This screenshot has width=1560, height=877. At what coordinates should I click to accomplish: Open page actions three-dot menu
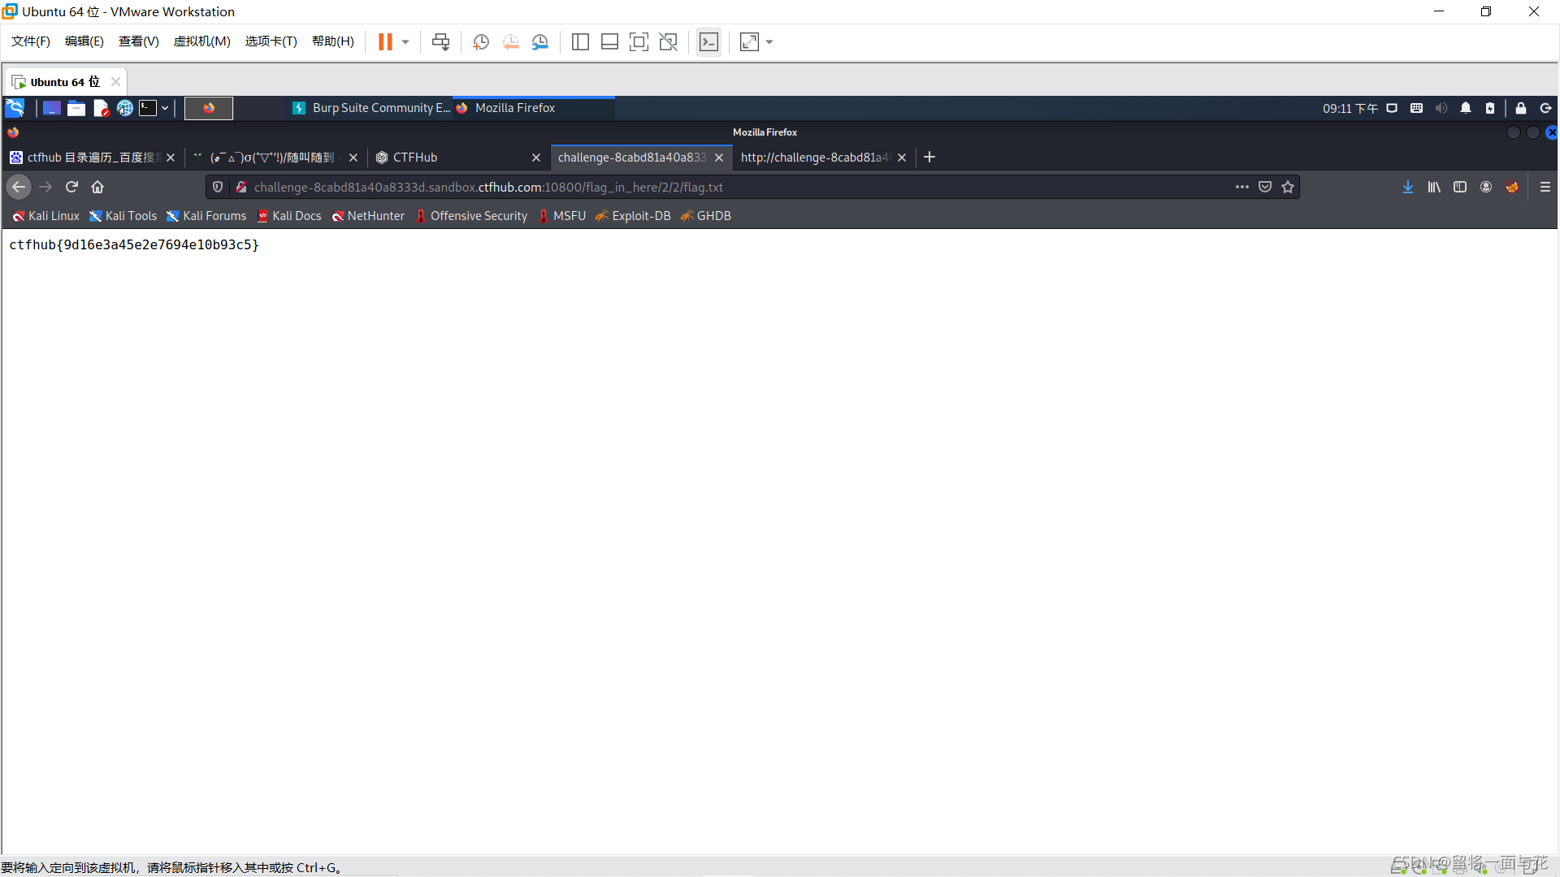(x=1241, y=187)
